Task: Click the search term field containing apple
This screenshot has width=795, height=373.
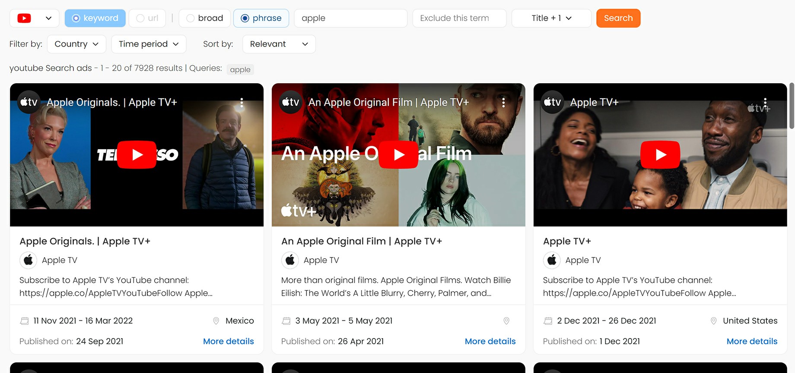Action: coord(350,18)
